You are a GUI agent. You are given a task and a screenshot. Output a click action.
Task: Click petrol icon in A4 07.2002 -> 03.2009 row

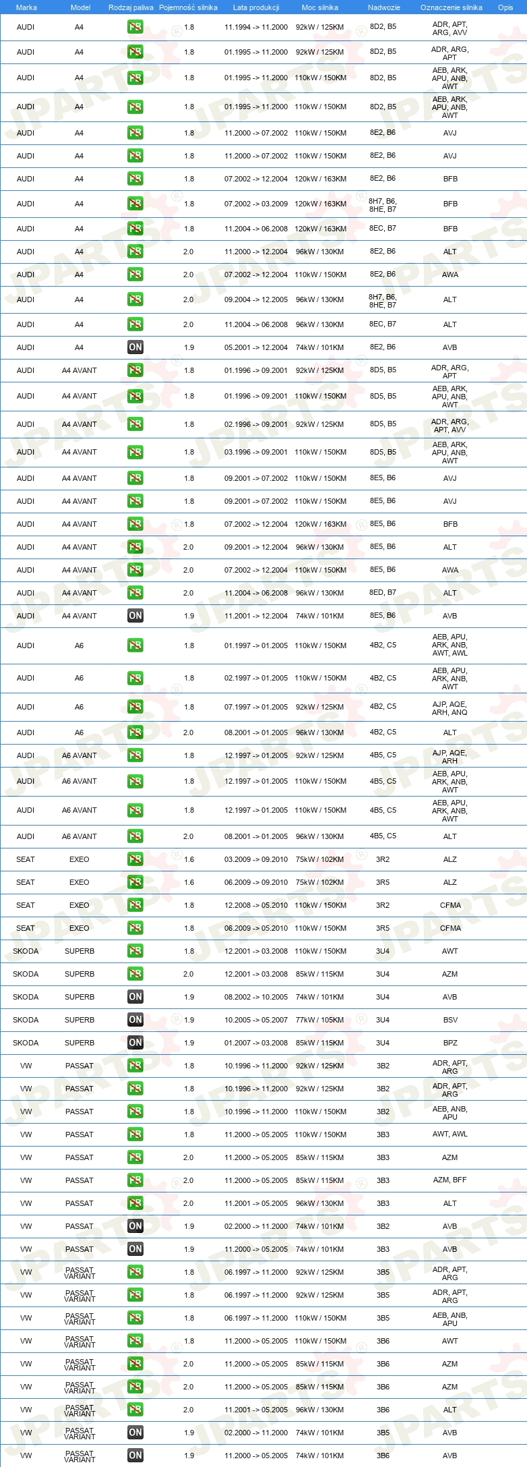pos(135,204)
